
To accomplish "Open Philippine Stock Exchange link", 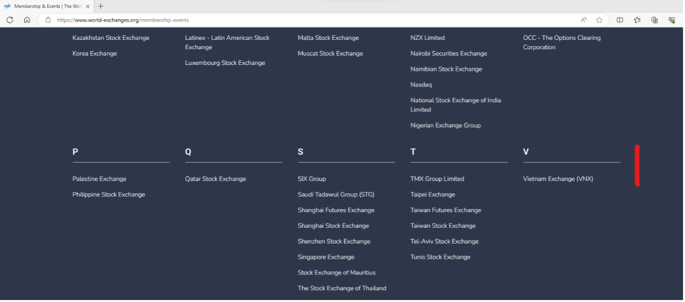I will [109, 195].
